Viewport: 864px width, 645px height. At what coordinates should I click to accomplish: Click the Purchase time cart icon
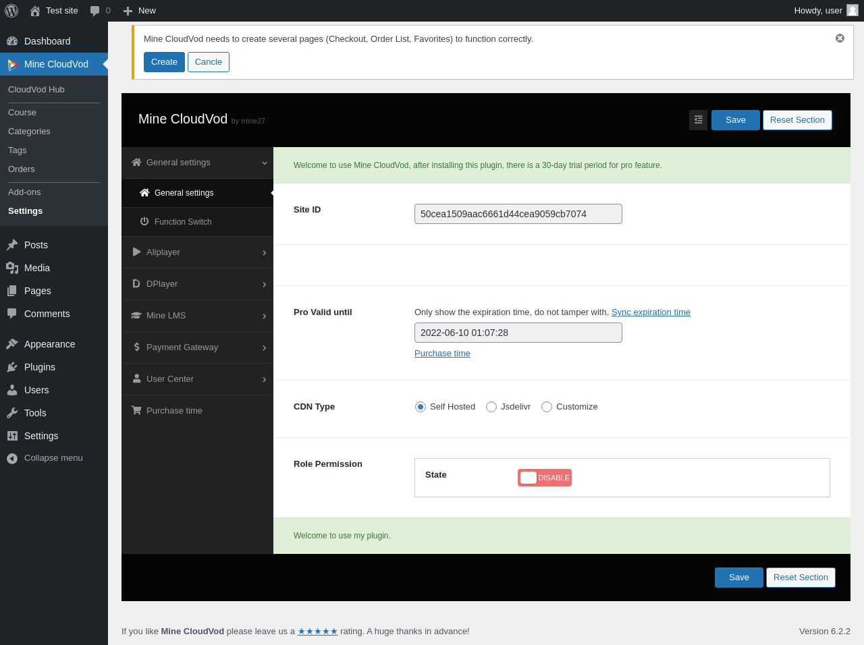point(136,410)
